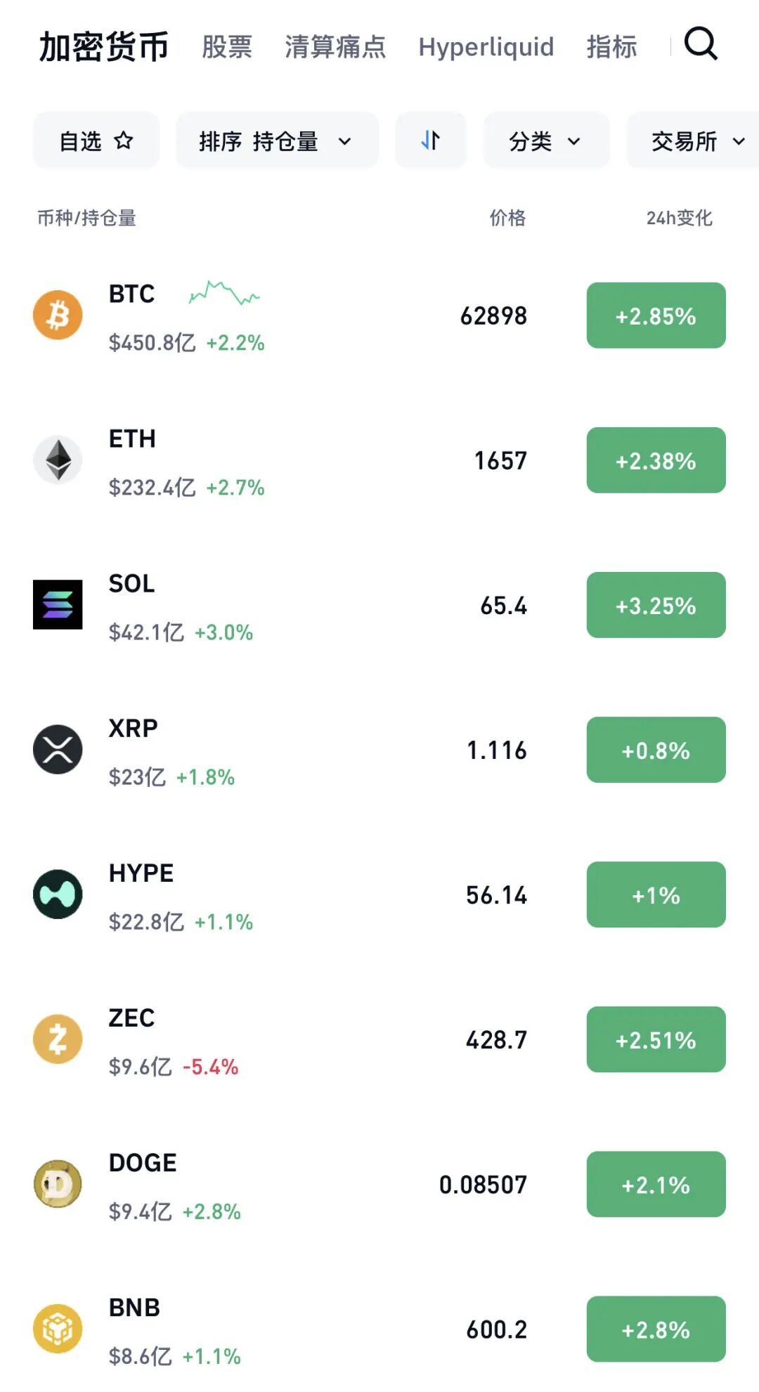Expand the 排序 持仓量 sort dropdown
Image resolution: width=759 pixels, height=1392 pixels.
(277, 141)
